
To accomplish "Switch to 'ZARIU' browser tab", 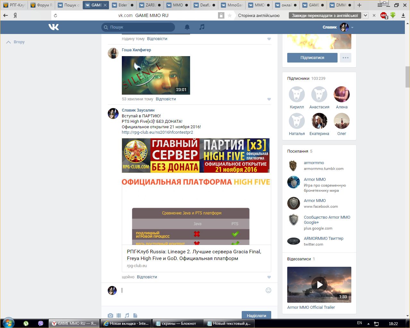I will (x=151, y=5).
